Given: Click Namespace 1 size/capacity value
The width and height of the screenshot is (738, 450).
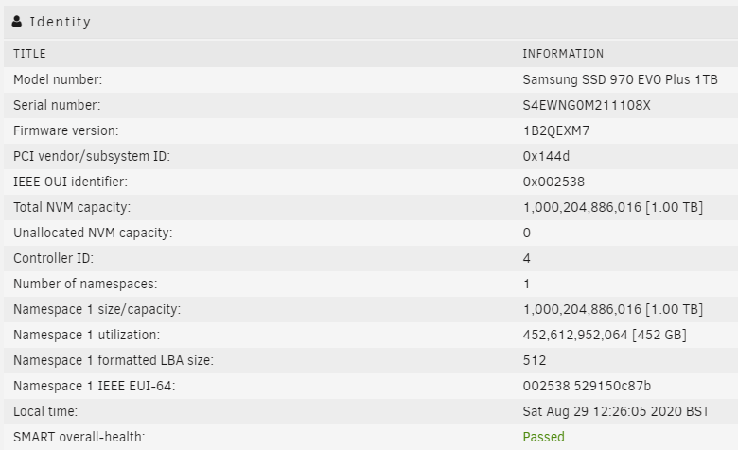Looking at the screenshot, I should (613, 309).
